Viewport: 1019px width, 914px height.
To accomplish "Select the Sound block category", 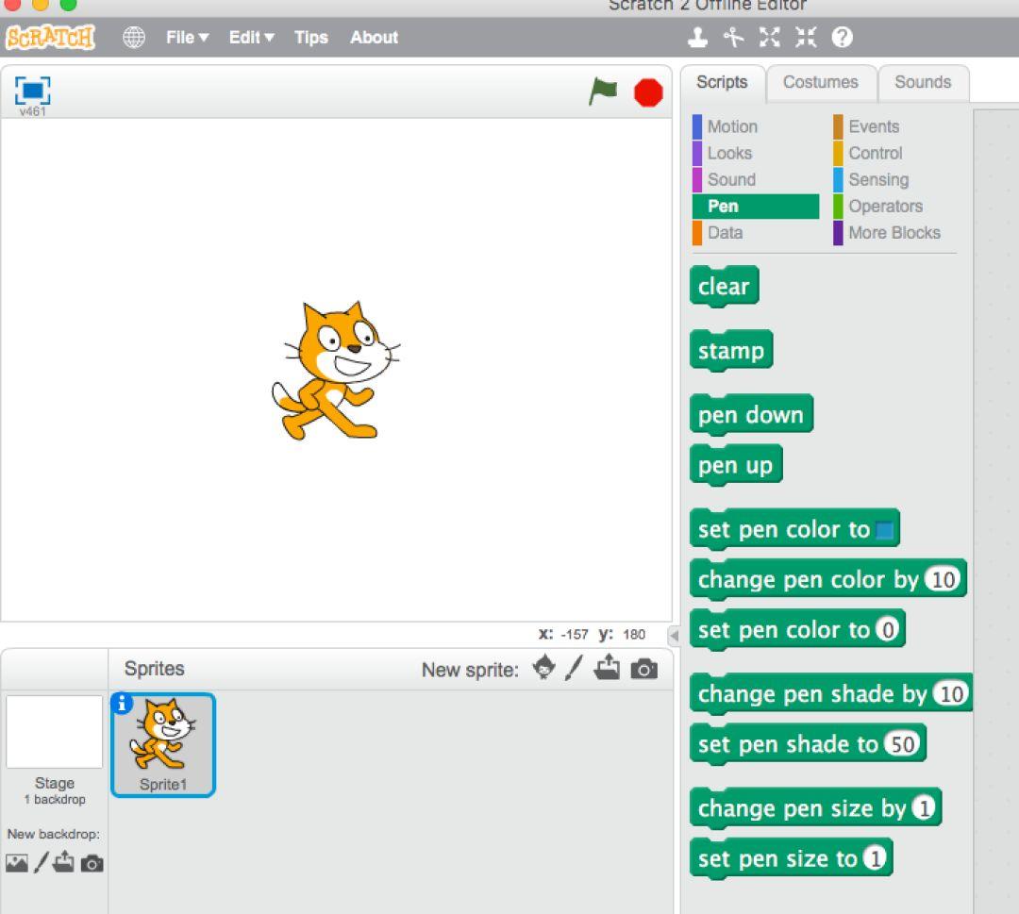I will click(755, 179).
